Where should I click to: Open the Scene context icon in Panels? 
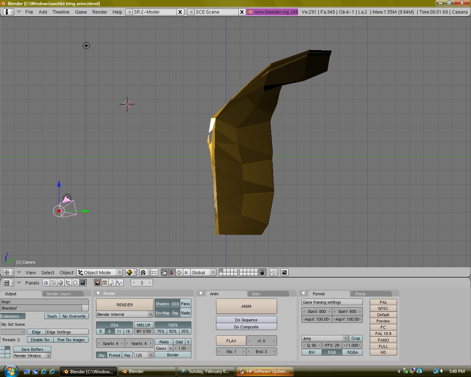tap(83, 283)
